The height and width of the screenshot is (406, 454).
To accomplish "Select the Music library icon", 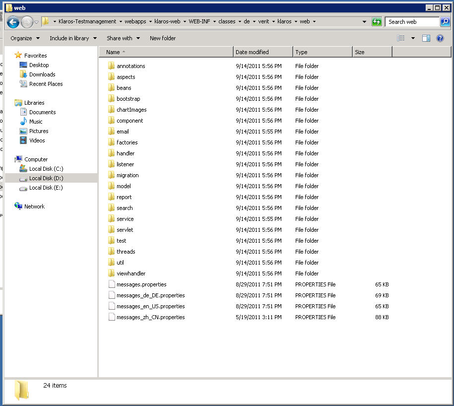I will pos(23,122).
